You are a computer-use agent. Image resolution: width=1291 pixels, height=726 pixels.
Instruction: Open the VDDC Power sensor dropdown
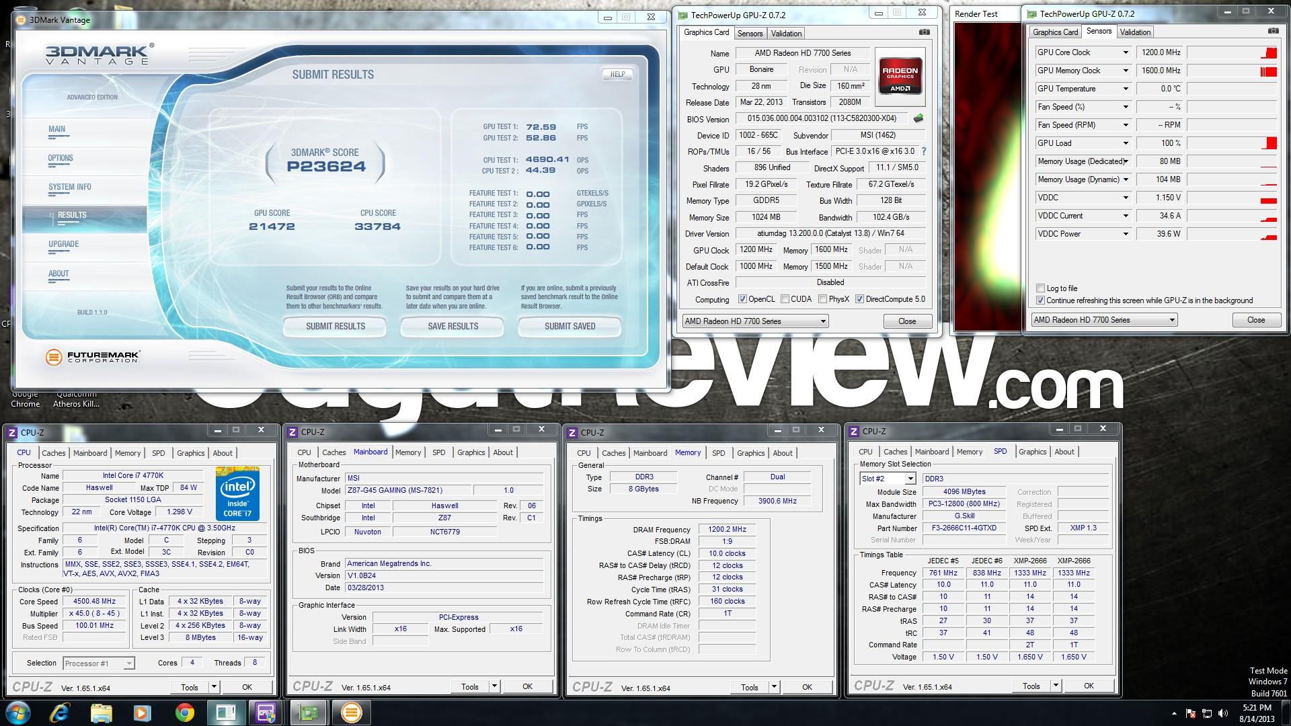click(x=1125, y=234)
